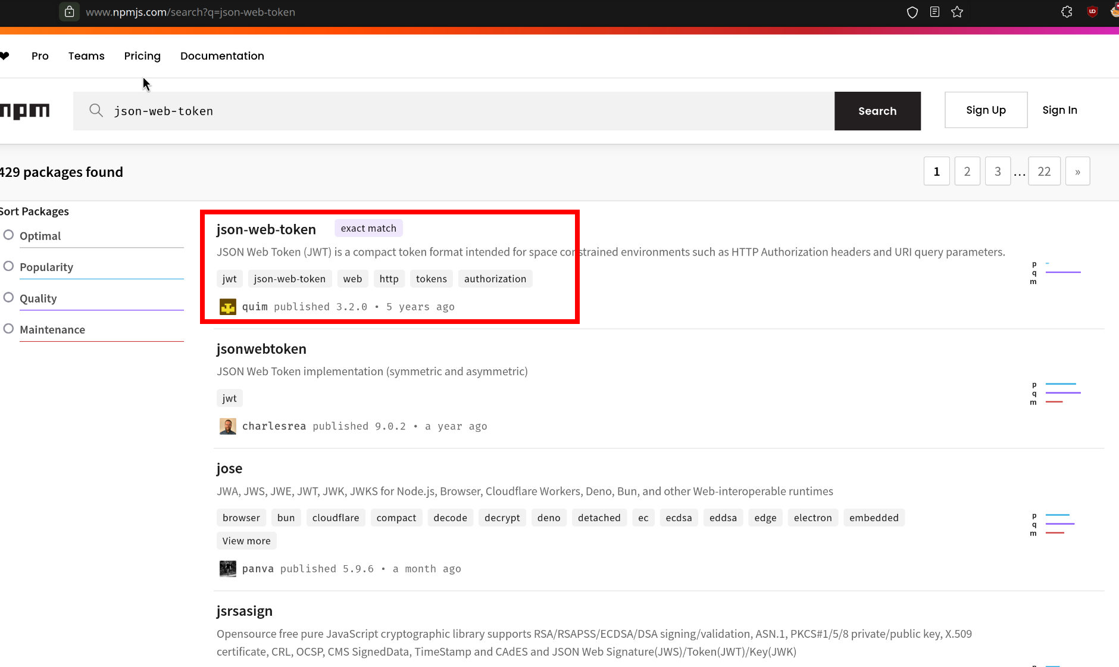Screen dimensions: 1119x667
Task: Click the npm logo
Action: click(x=25, y=111)
